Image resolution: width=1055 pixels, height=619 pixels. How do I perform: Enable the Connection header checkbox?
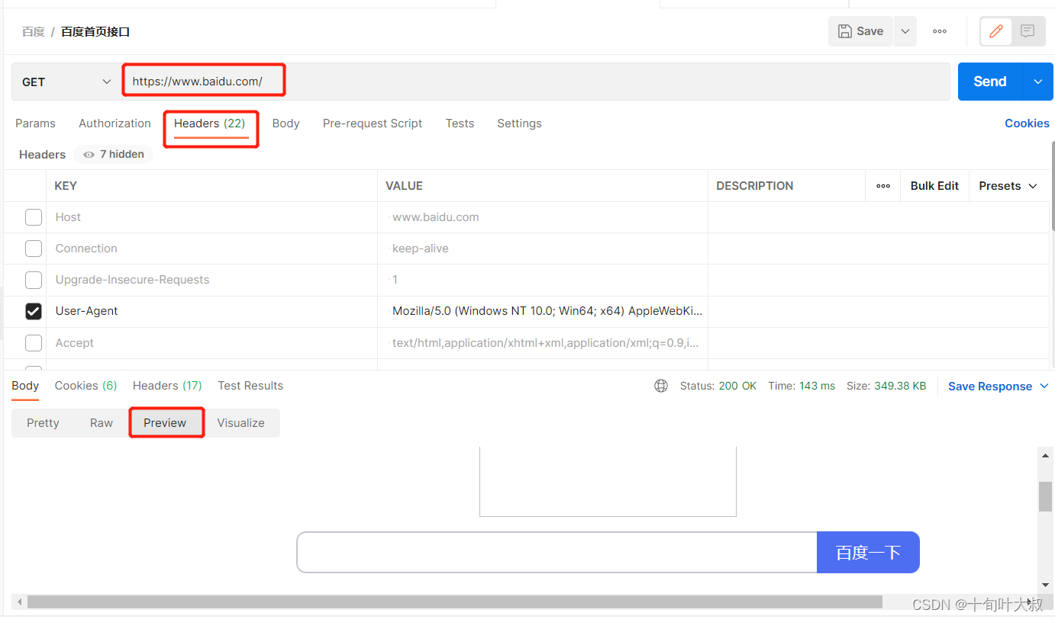tap(34, 249)
